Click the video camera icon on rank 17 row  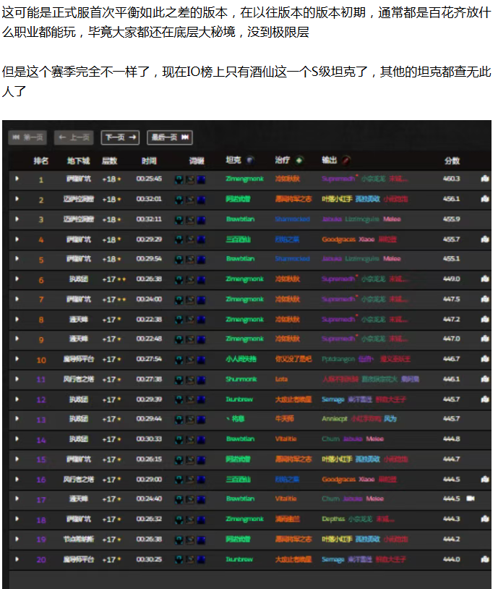(471, 499)
